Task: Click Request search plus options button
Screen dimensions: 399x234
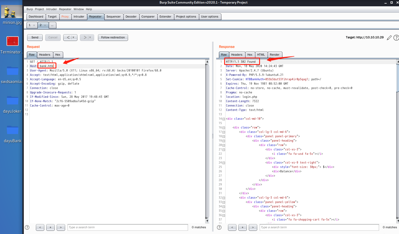Action: (x=50, y=227)
